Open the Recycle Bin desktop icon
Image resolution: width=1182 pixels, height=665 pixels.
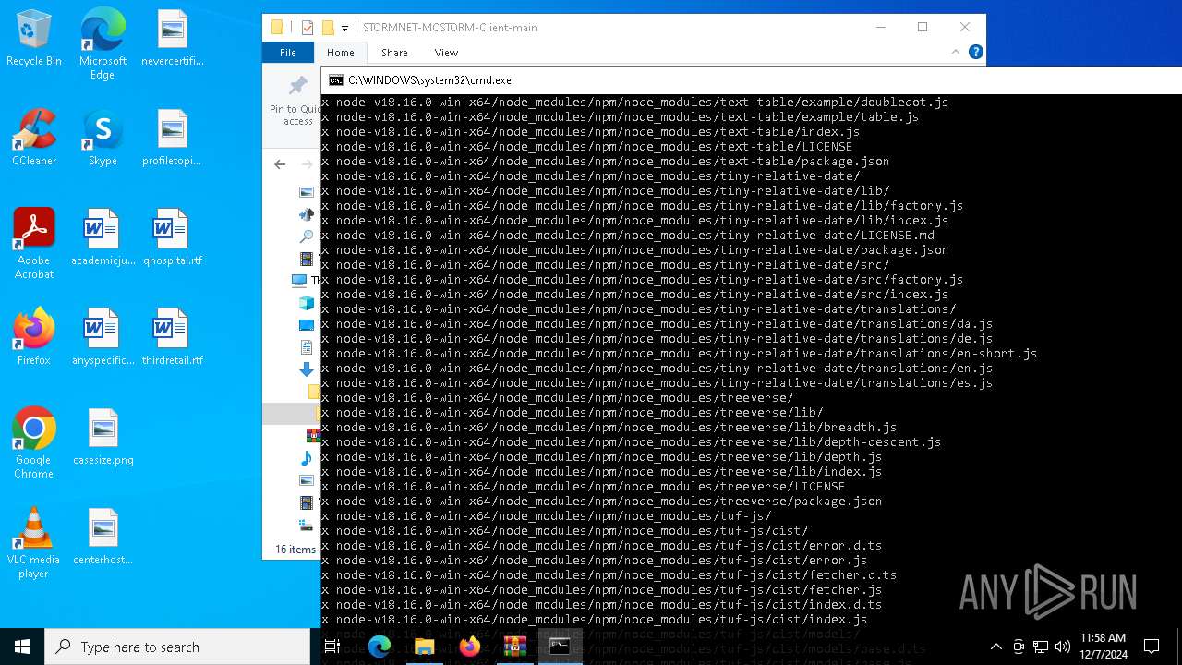coord(34,39)
